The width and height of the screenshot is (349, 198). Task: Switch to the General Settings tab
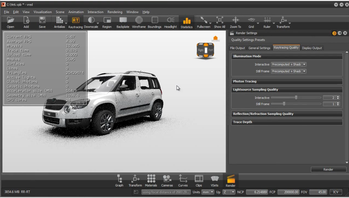[x=259, y=48]
